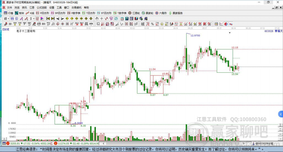Open the 六角形 hexagon chart tool
The image size is (283, 152).
click(x=161, y=13)
